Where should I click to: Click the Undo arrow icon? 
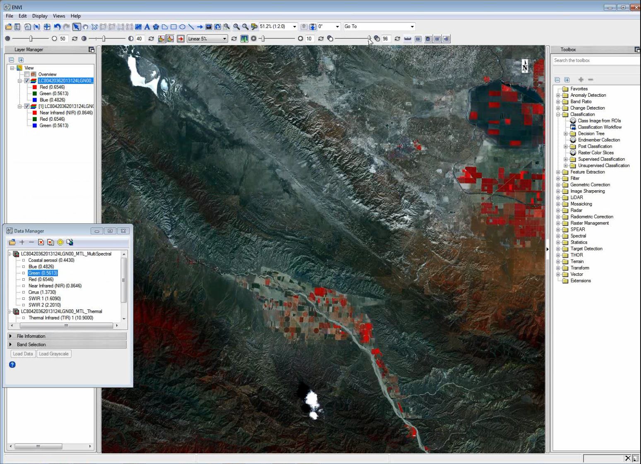[x=57, y=26]
